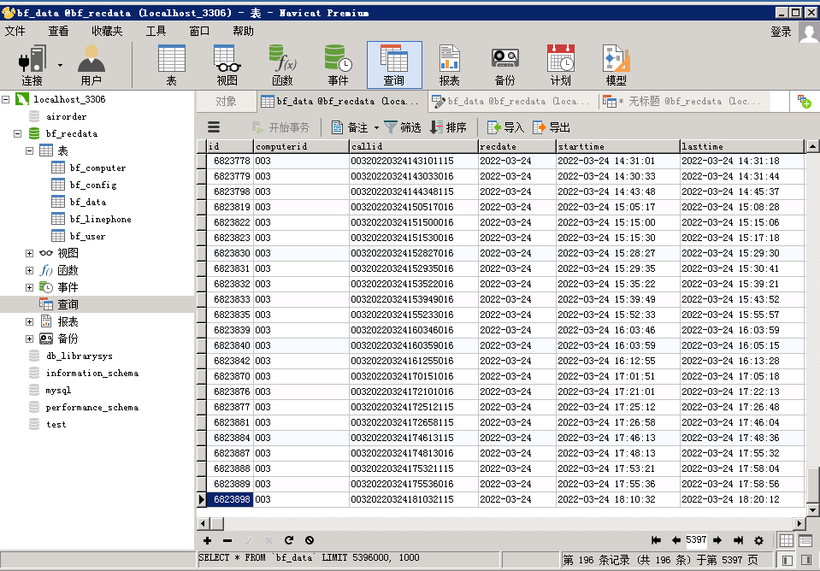Expand the 函数 functions node
The width and height of the screenshot is (820, 571).
[x=29, y=270]
